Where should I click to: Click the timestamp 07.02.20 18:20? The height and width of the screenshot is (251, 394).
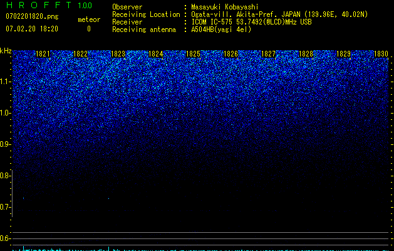(32, 29)
